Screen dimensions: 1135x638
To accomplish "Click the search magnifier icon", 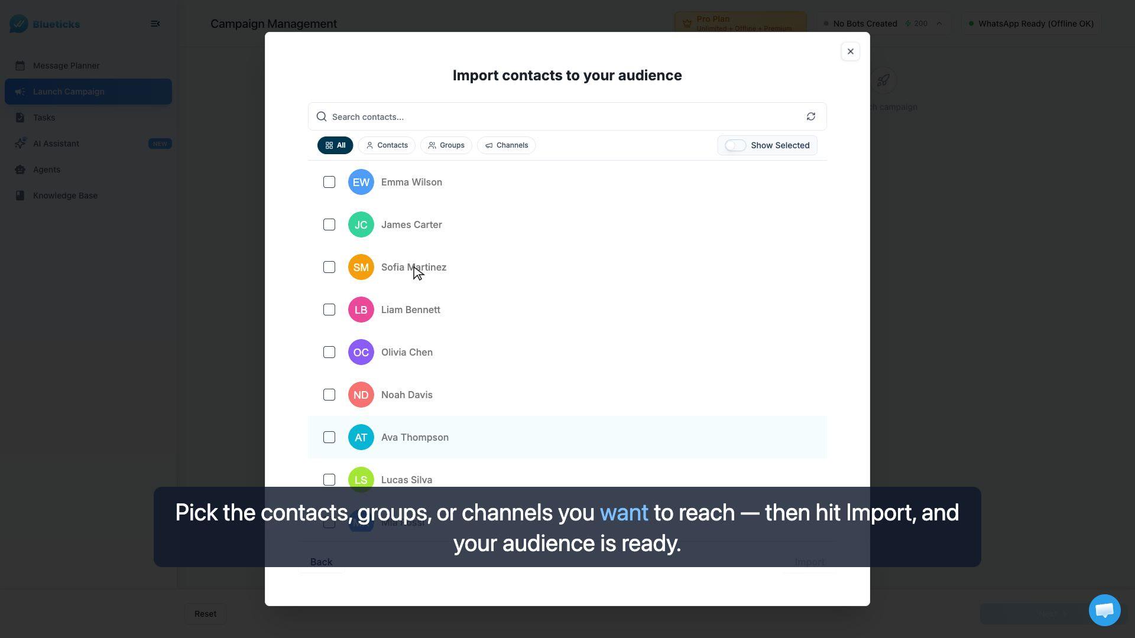I will pos(322,116).
